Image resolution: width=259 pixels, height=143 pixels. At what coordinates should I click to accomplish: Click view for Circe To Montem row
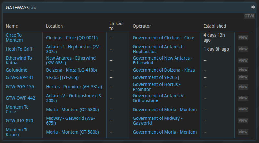coord(243,37)
